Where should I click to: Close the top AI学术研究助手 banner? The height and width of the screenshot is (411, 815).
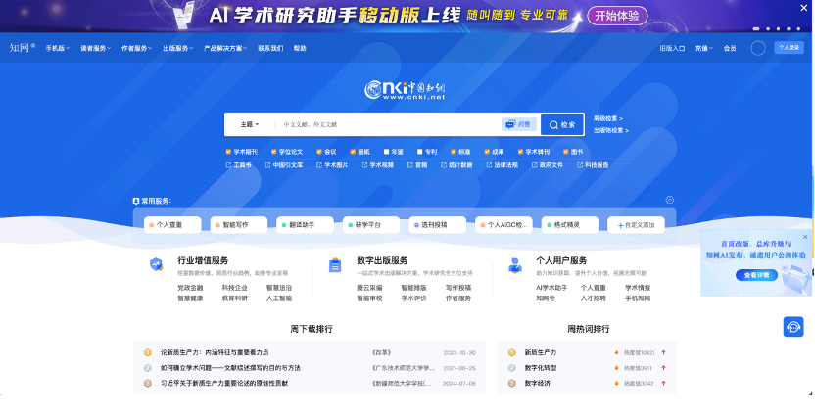803,7
